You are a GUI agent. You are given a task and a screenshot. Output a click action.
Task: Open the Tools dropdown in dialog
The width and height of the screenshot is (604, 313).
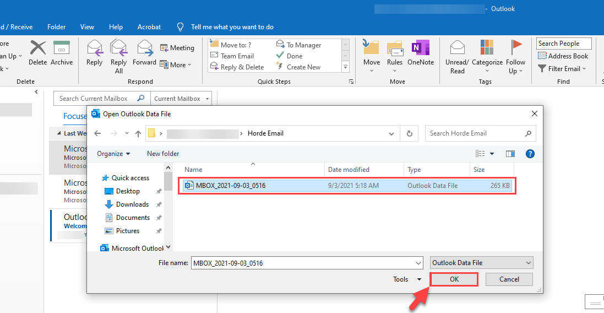click(x=407, y=279)
